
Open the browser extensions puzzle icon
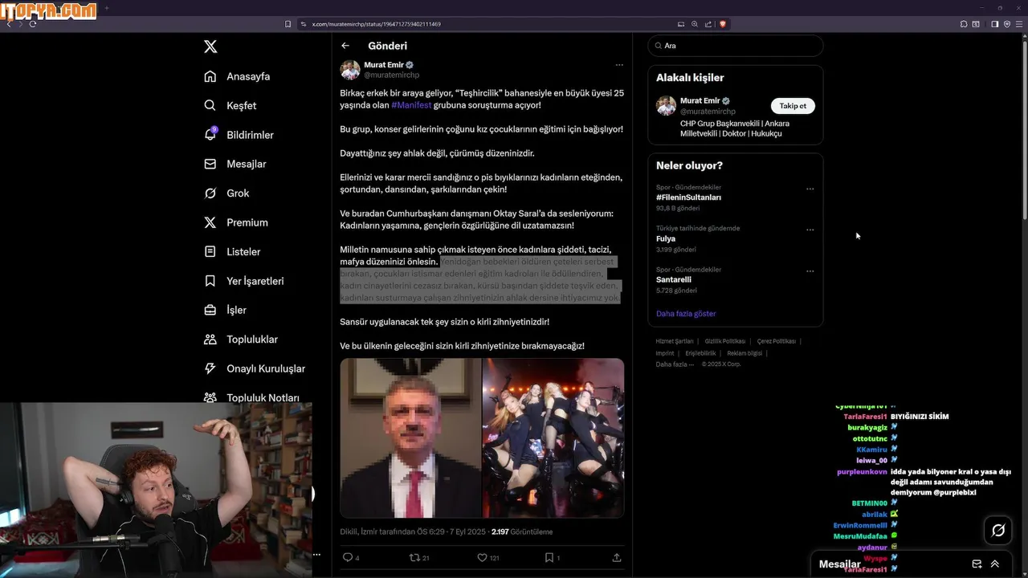point(964,24)
